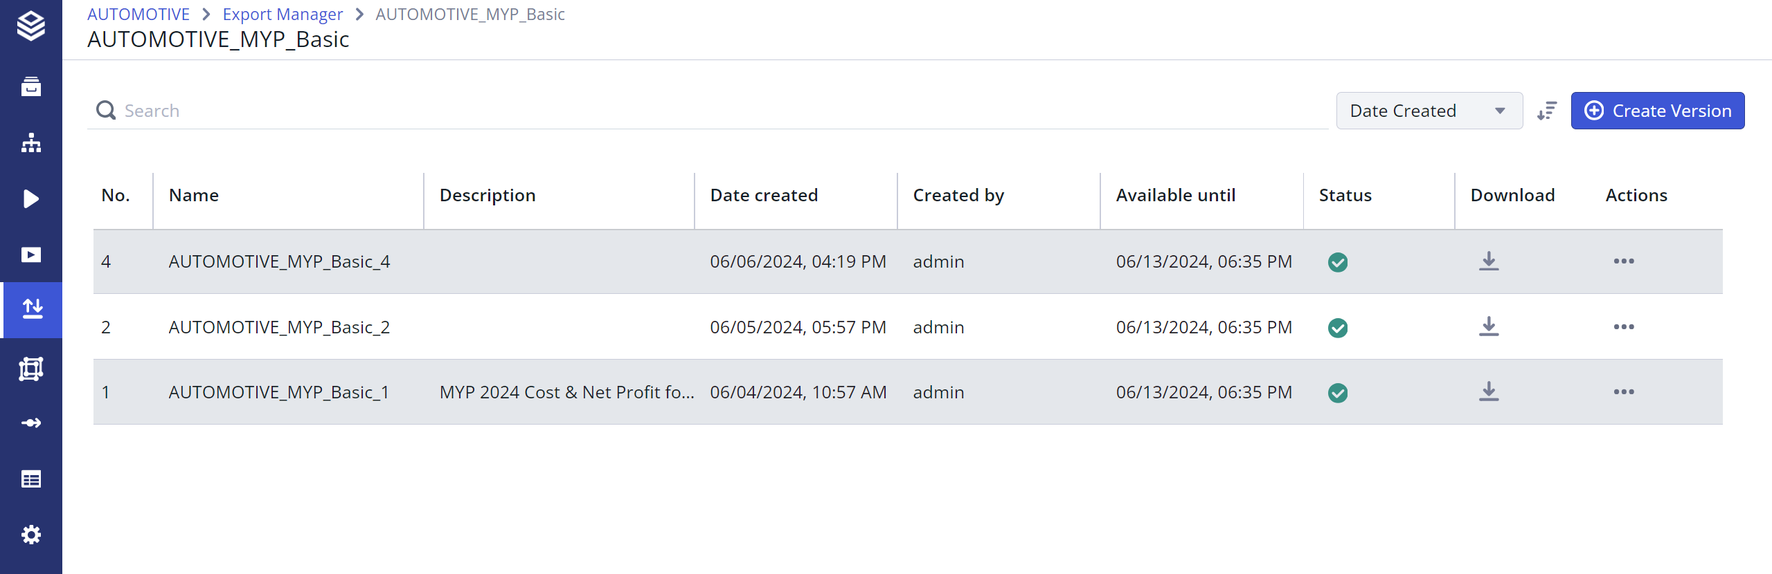Download the AUTOMOTIVE_MYP_Basic_1 version
Screen dimensions: 1772x574
click(1488, 392)
